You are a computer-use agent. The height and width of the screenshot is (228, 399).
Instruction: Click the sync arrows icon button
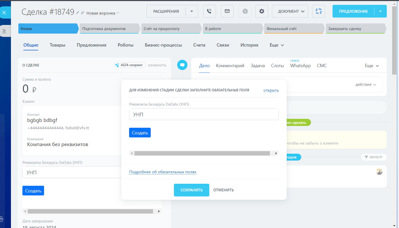point(318,11)
